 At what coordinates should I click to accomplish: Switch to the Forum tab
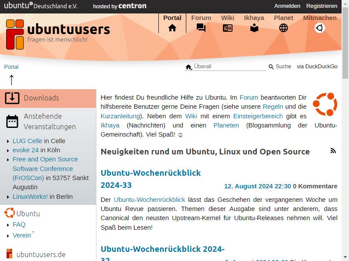coord(201,18)
